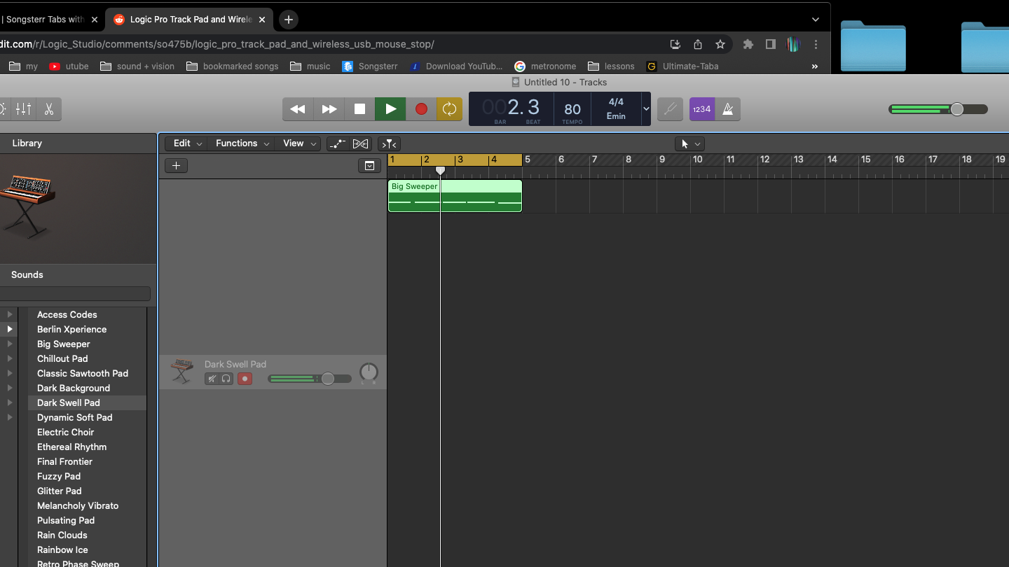Image resolution: width=1009 pixels, height=567 pixels.
Task: Open the Chrome Extensions puzzle icon
Action: pos(748,44)
